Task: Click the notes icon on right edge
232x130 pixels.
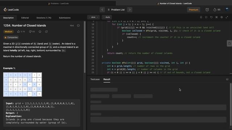Action: click(229, 43)
